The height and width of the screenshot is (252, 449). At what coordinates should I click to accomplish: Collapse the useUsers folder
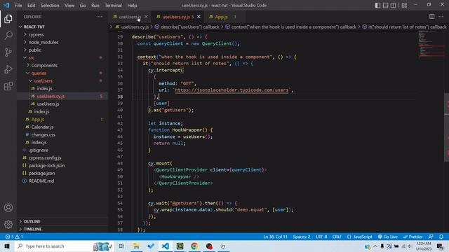pos(62,81)
